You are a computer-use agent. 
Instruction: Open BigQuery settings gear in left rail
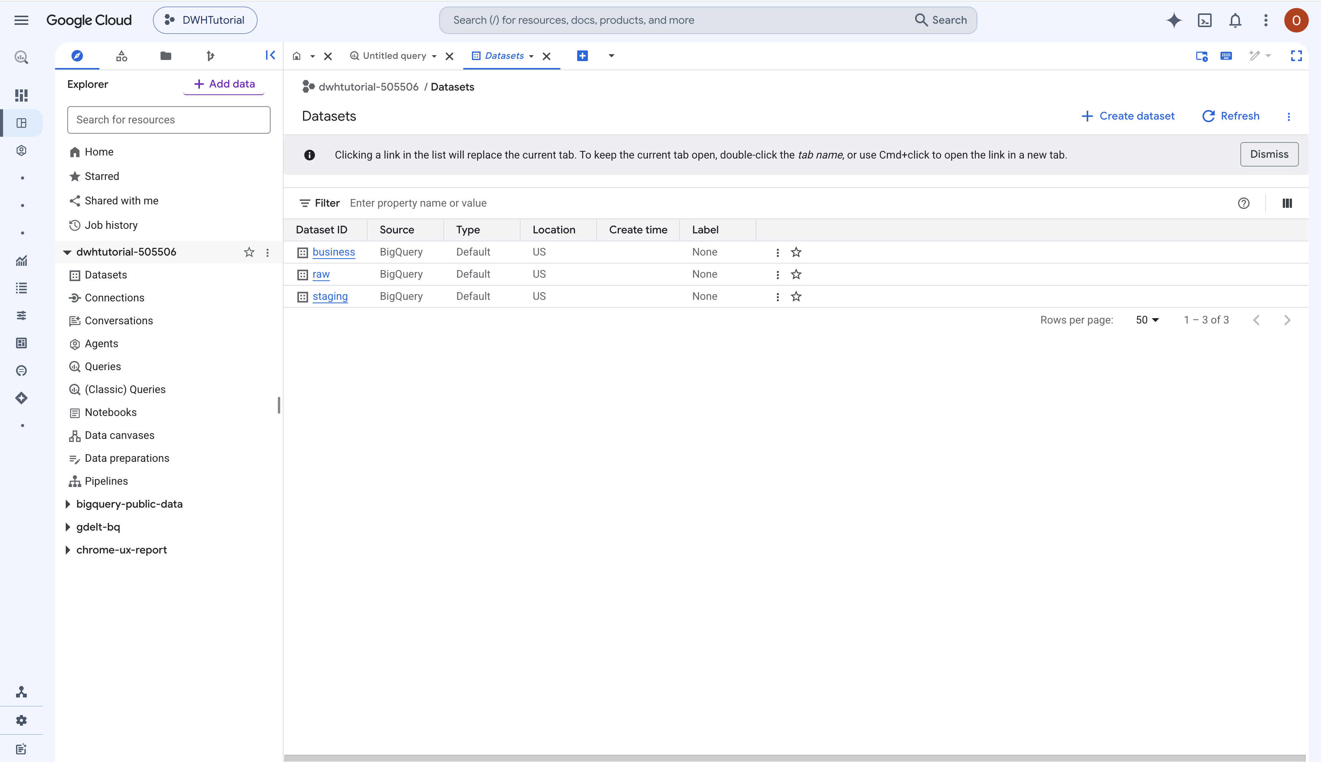(x=21, y=721)
